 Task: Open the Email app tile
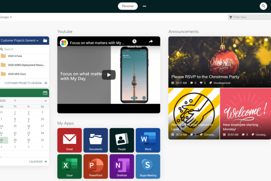[x=70, y=140]
